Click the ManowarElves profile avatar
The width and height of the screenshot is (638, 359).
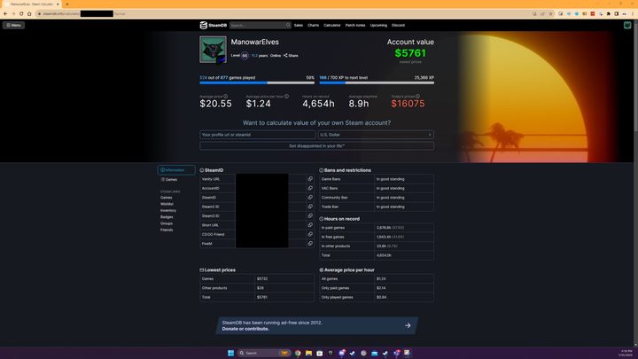click(x=213, y=50)
